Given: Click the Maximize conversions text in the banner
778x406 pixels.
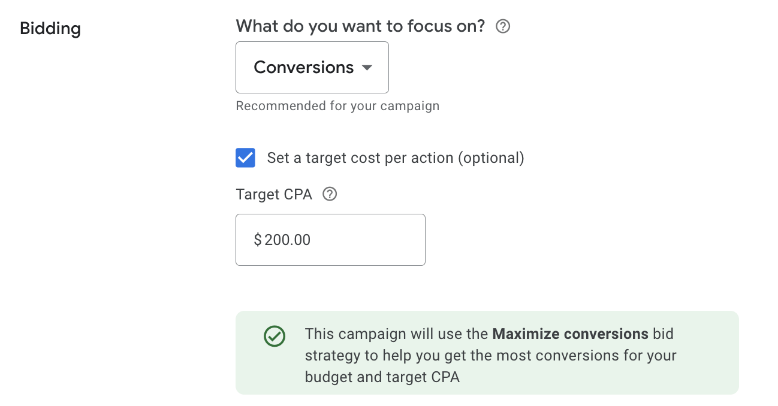Looking at the screenshot, I should coord(571,334).
